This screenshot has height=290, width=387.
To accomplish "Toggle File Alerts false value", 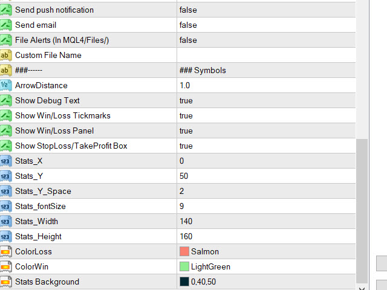I will [x=266, y=40].
